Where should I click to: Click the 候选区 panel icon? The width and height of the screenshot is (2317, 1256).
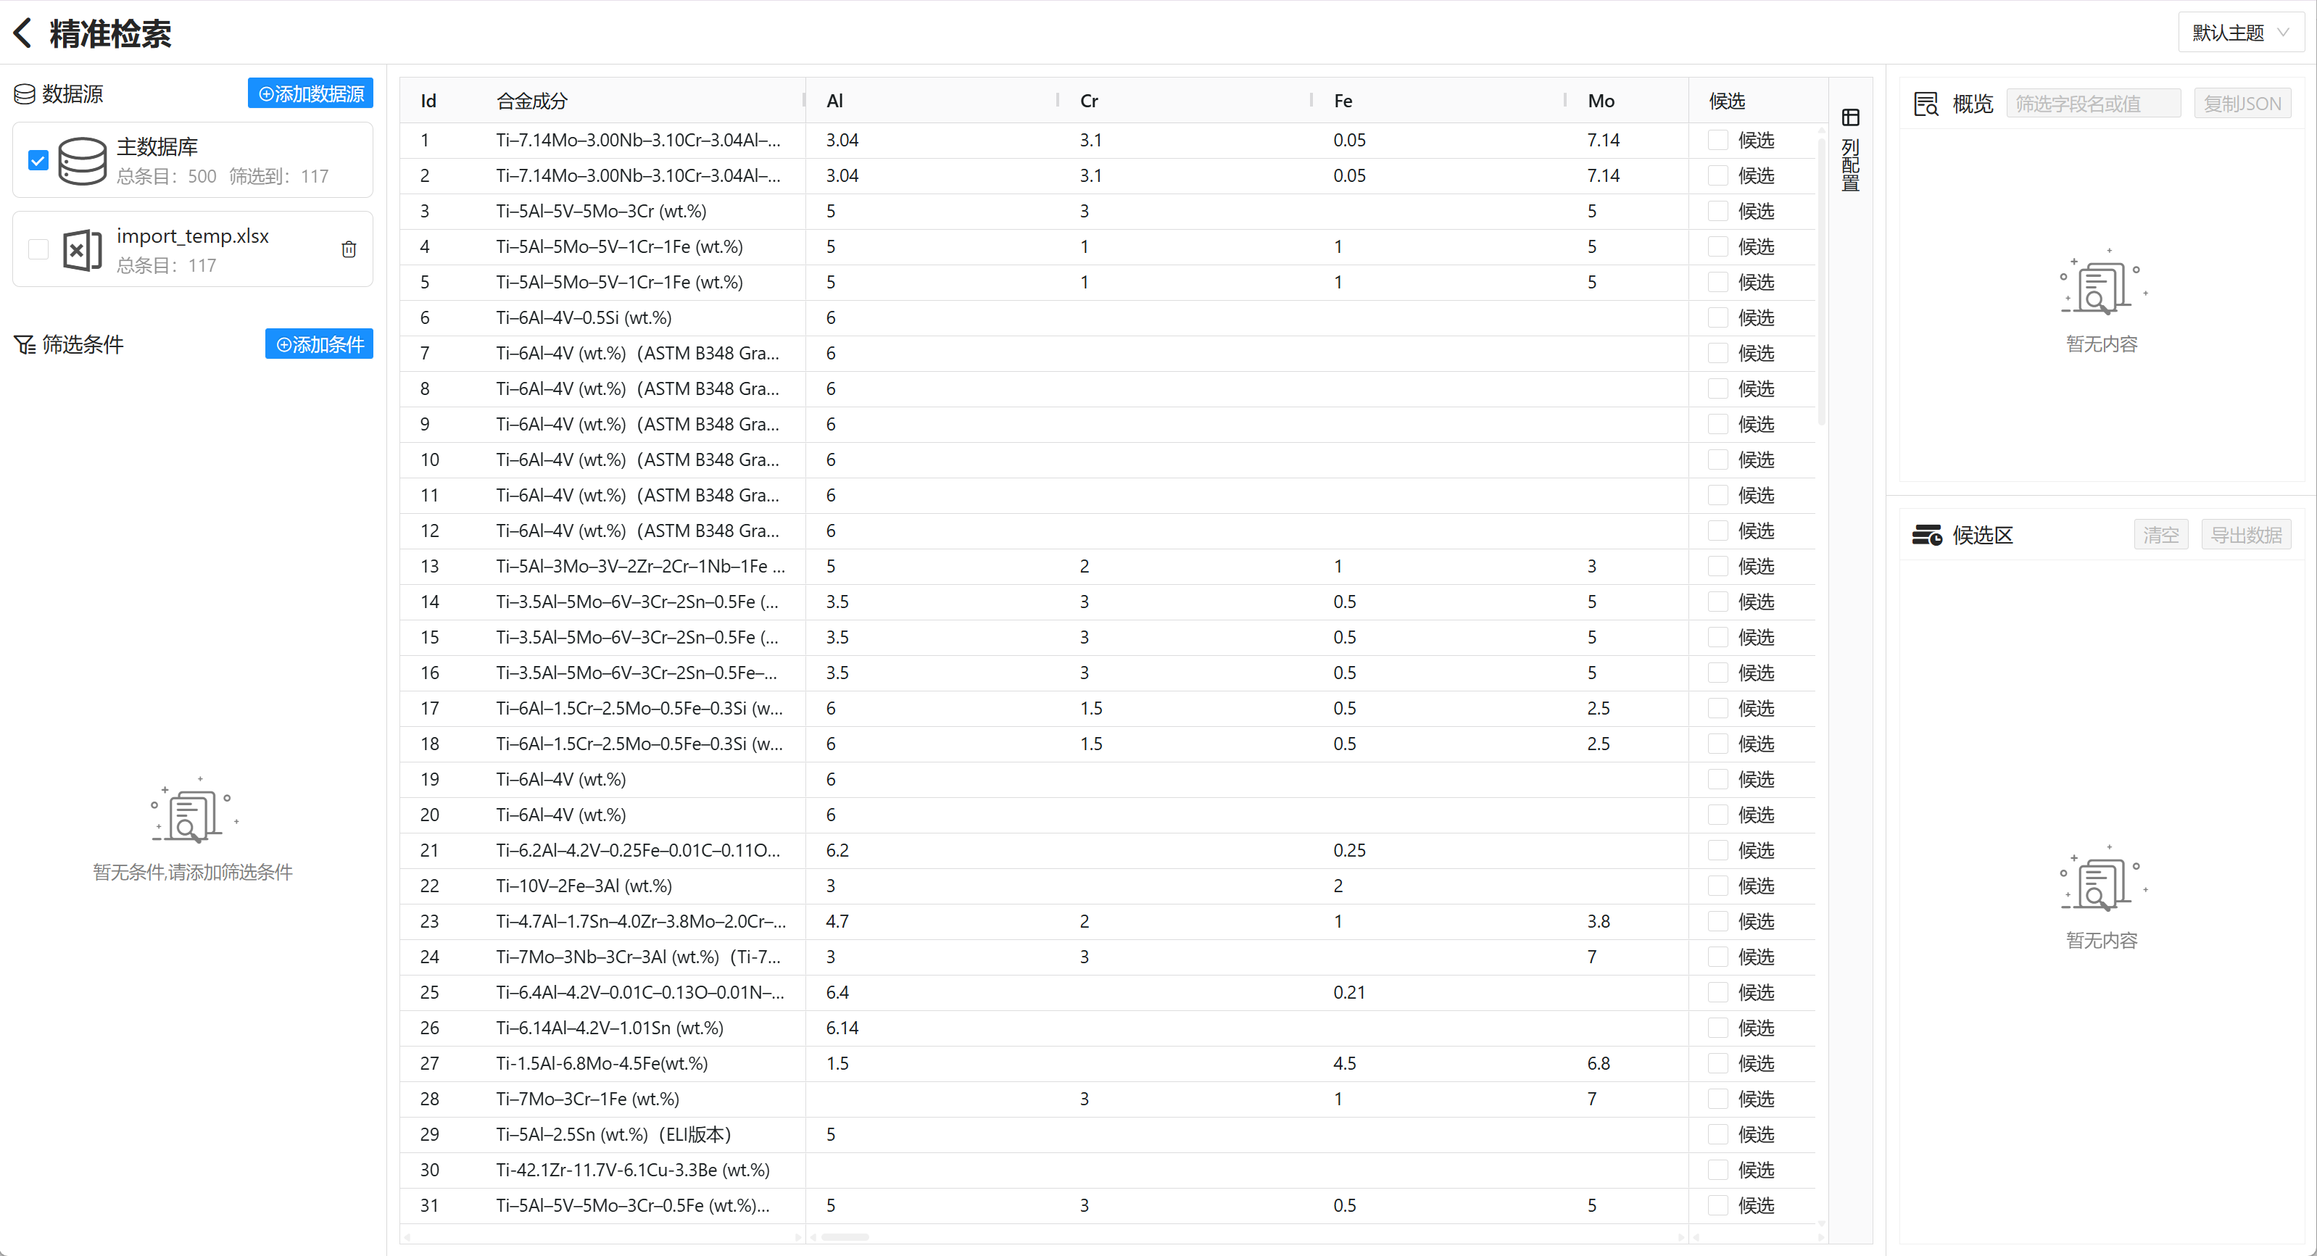click(1927, 535)
